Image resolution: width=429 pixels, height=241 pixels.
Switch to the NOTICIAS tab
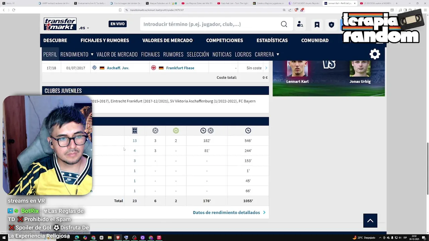click(x=222, y=54)
